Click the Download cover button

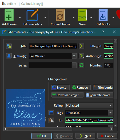pyautogui.click(x=67, y=95)
